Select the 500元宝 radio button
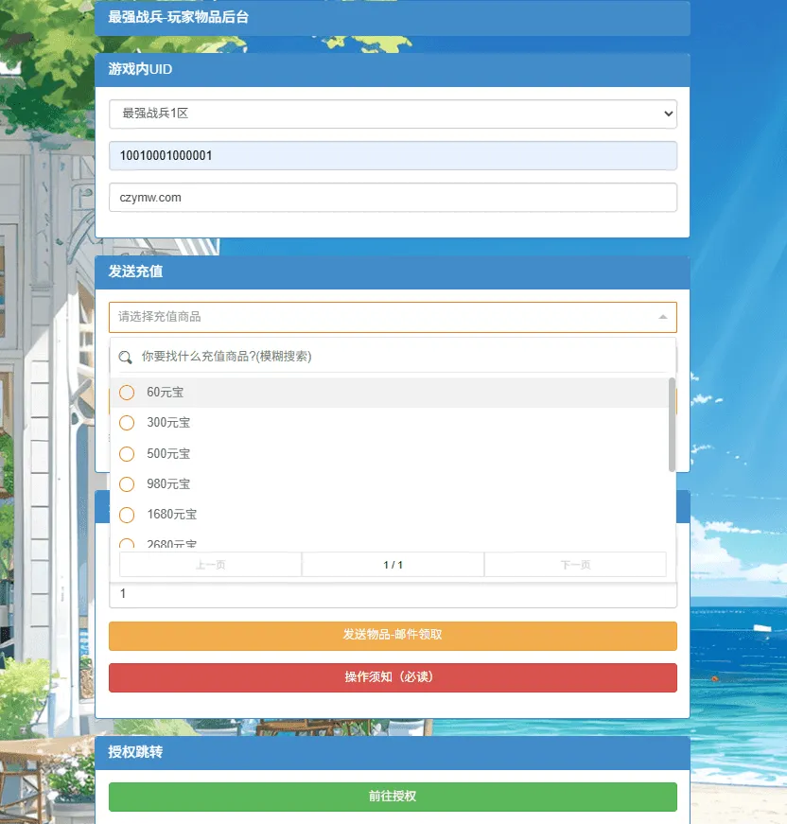Screen dimensions: 787x824 point(127,453)
